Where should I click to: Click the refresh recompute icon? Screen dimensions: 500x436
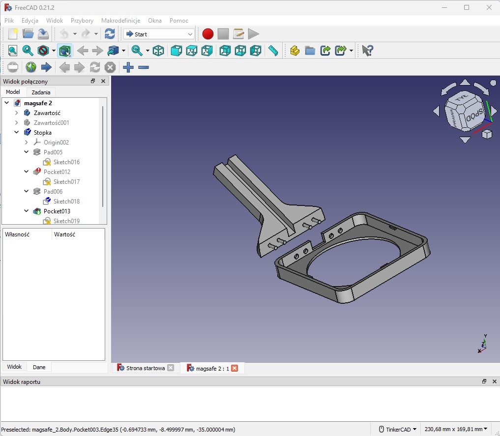coord(110,34)
